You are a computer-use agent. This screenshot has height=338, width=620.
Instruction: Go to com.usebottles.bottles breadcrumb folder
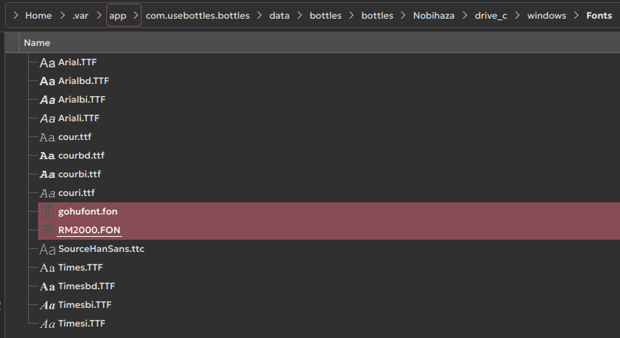[196, 16]
